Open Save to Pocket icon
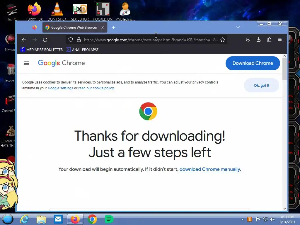Viewport: 300px width, 225px height. (x=248, y=40)
